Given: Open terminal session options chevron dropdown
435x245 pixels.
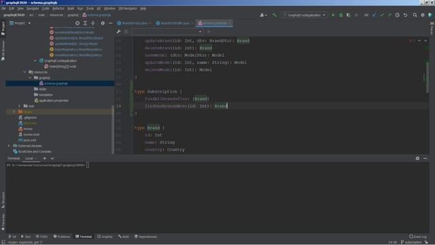Looking at the screenshot, I should tap(52, 159).
